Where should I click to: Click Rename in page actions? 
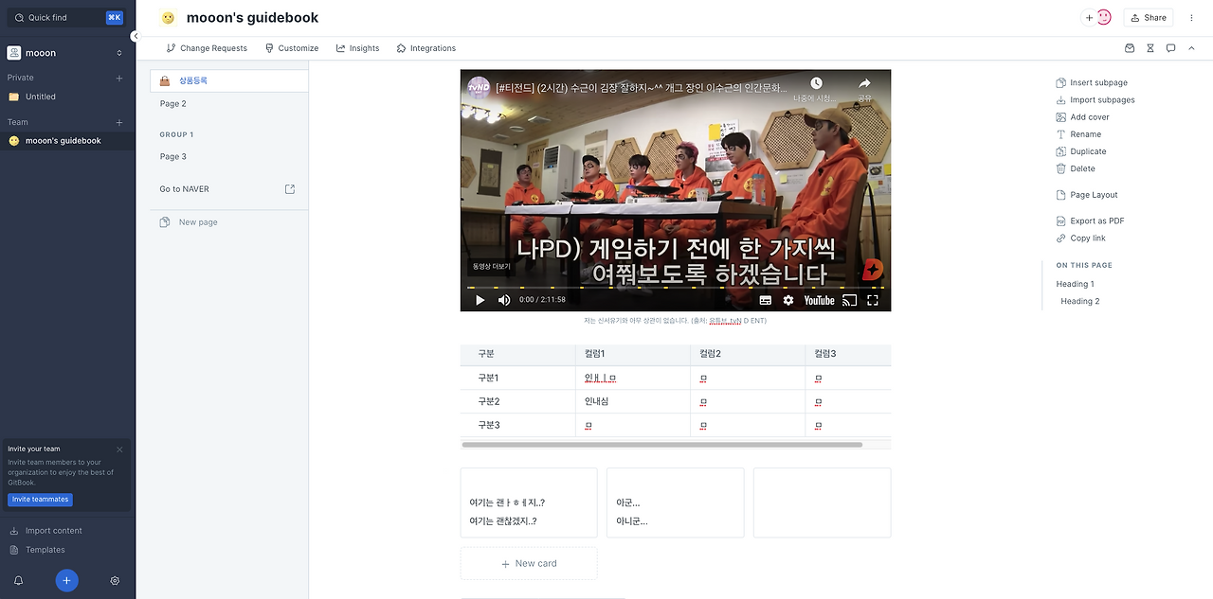[1078, 134]
